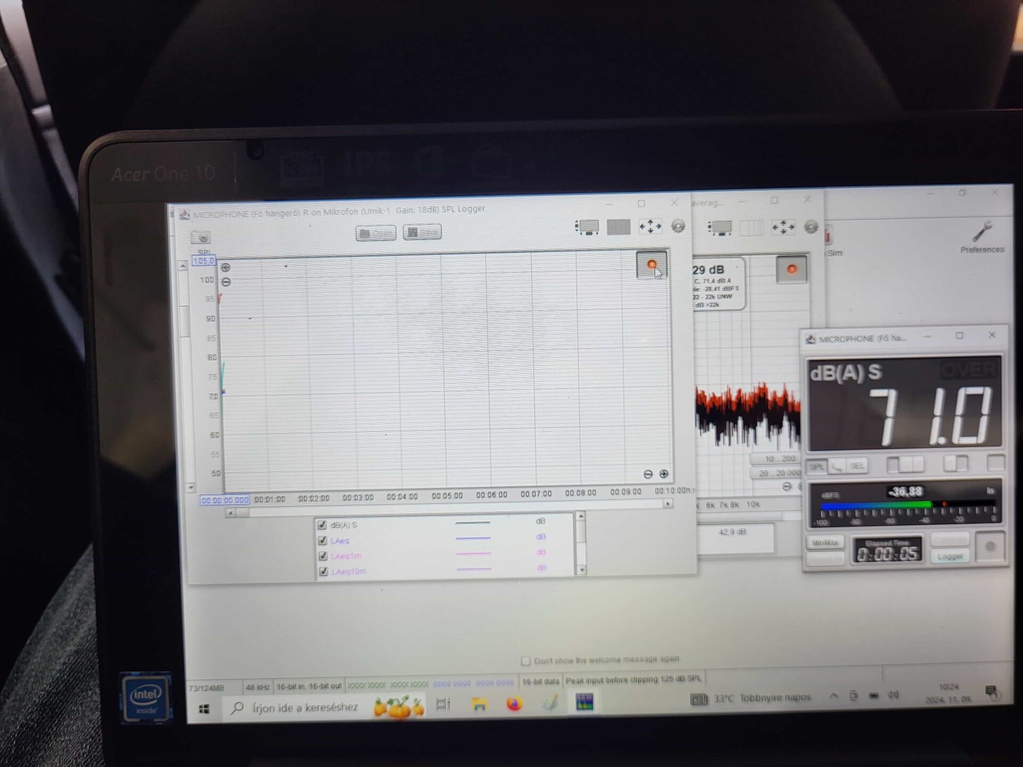
Task: Toggle dB(A) S trace checkbox
Action: pos(322,525)
